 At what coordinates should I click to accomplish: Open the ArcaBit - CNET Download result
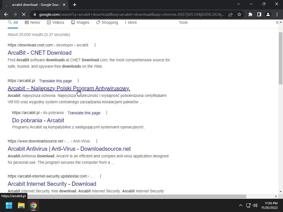(40, 53)
